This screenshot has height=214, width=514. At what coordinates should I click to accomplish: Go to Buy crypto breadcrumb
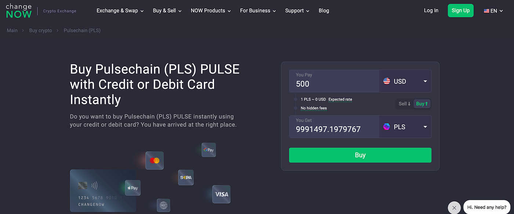pyautogui.click(x=40, y=30)
